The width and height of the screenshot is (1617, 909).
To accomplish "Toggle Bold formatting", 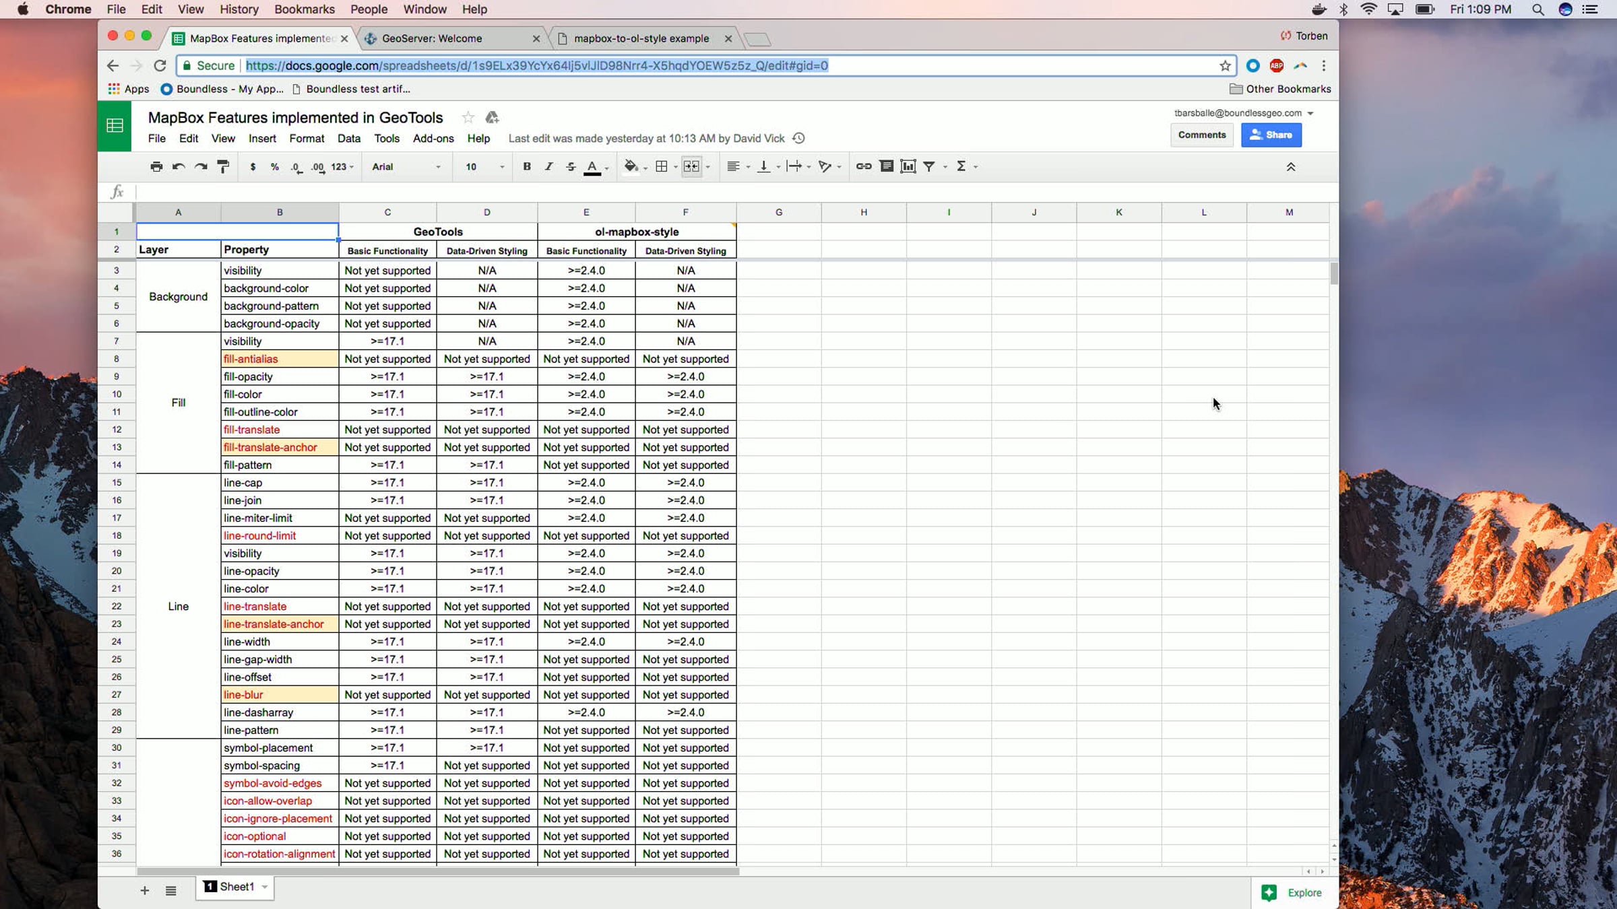I will click(x=527, y=166).
